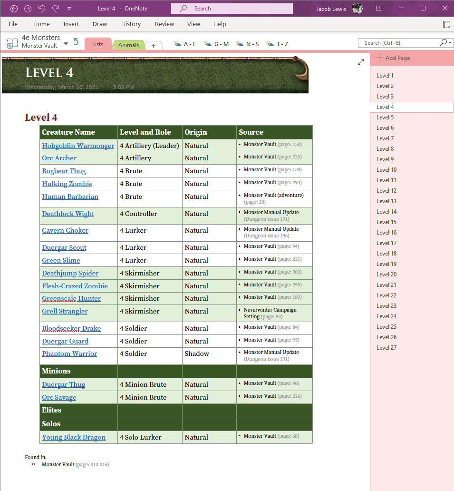Redo the last action
The width and height of the screenshot is (454, 491).
(x=56, y=9)
